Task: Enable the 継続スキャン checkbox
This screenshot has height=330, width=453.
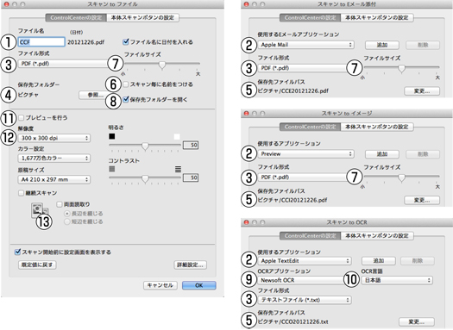Action: 21,193
